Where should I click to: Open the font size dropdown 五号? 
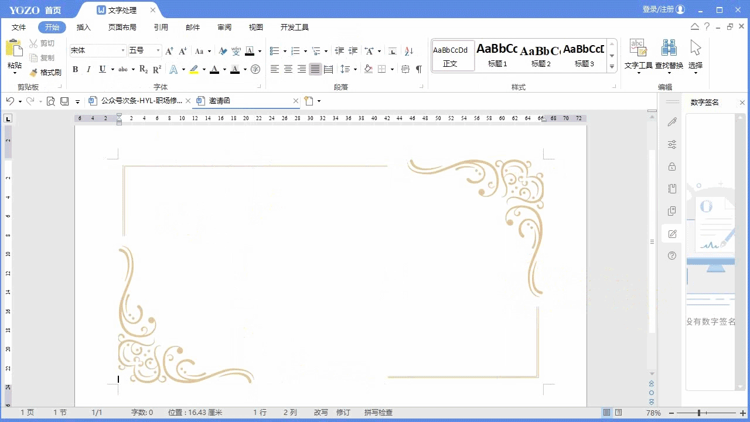pyautogui.click(x=158, y=51)
